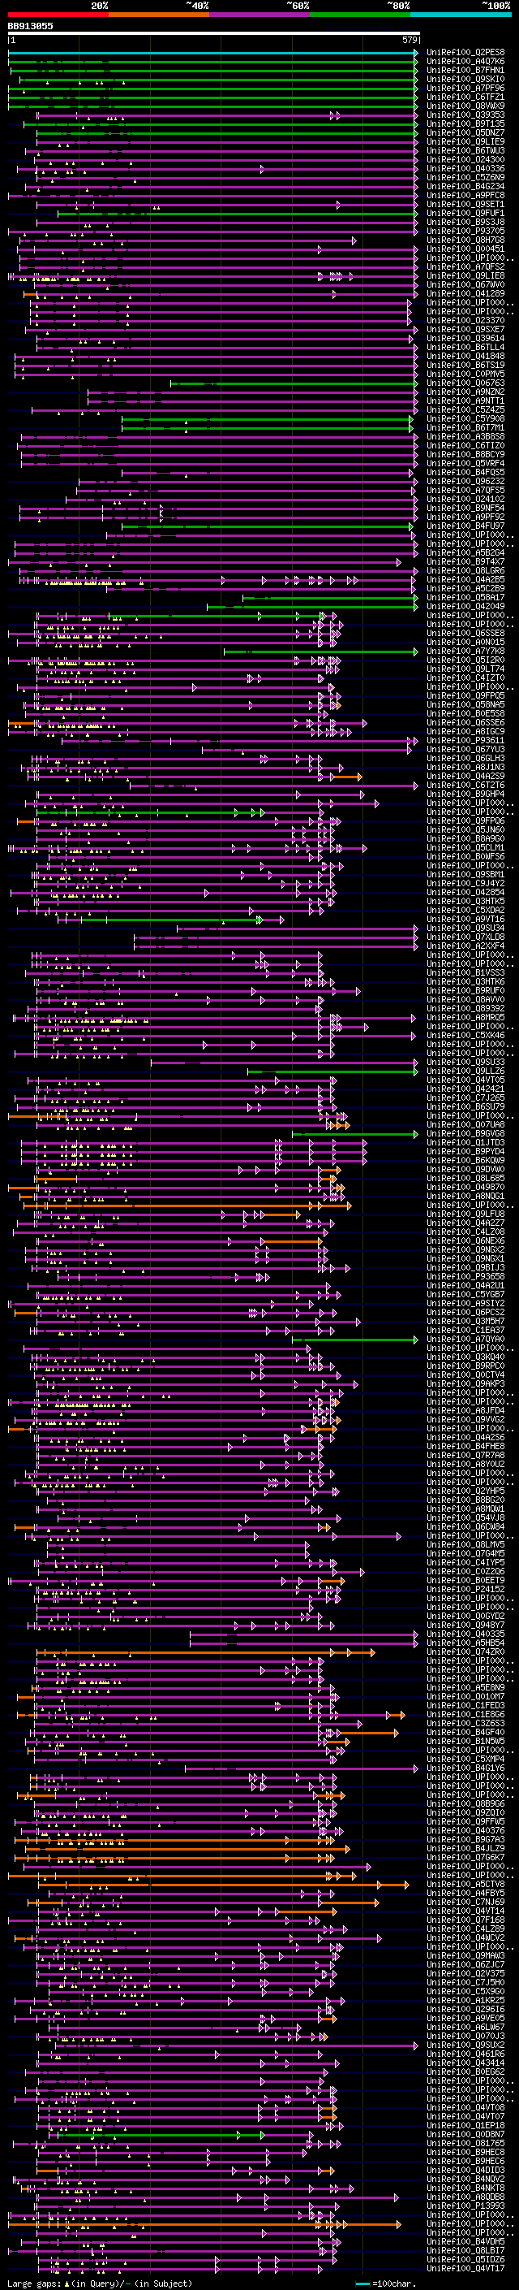This screenshot has height=2290, width=519.
Task: Click the UniRef100_A3B8S8 label
Action: coord(465,436)
